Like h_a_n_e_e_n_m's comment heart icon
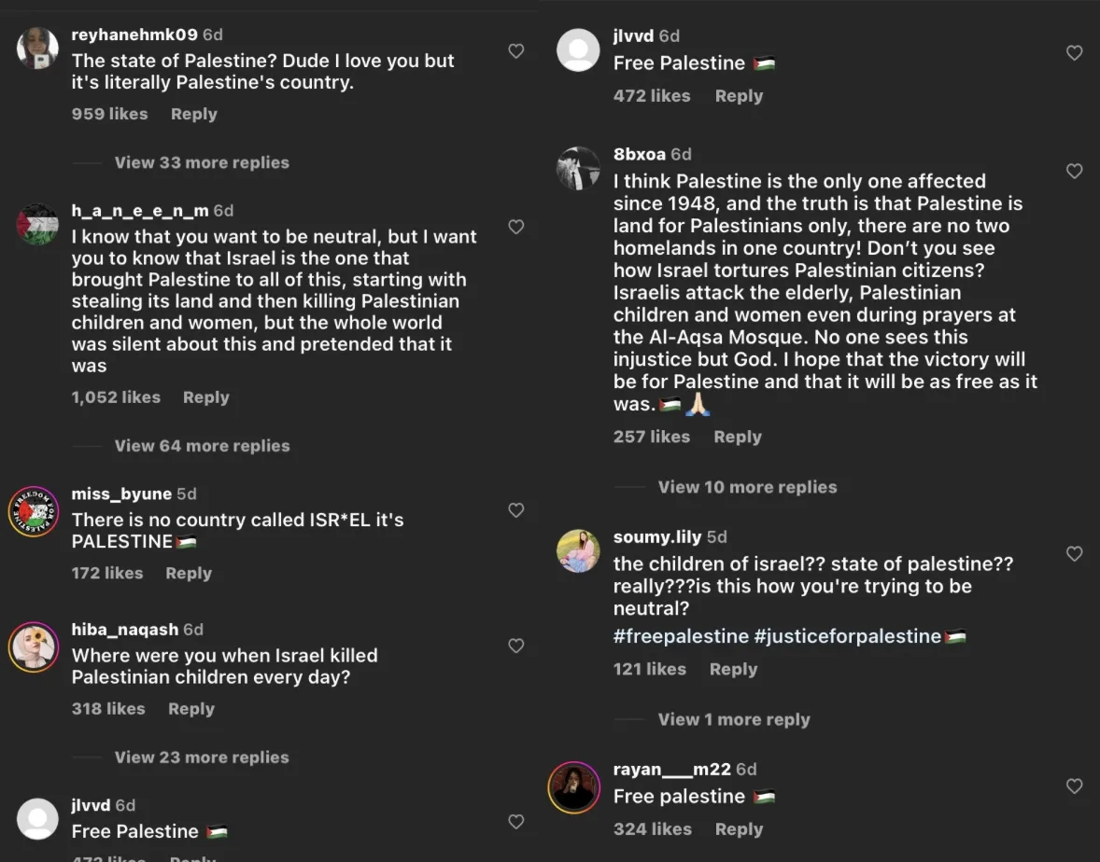The width and height of the screenshot is (1100, 862). click(x=515, y=227)
